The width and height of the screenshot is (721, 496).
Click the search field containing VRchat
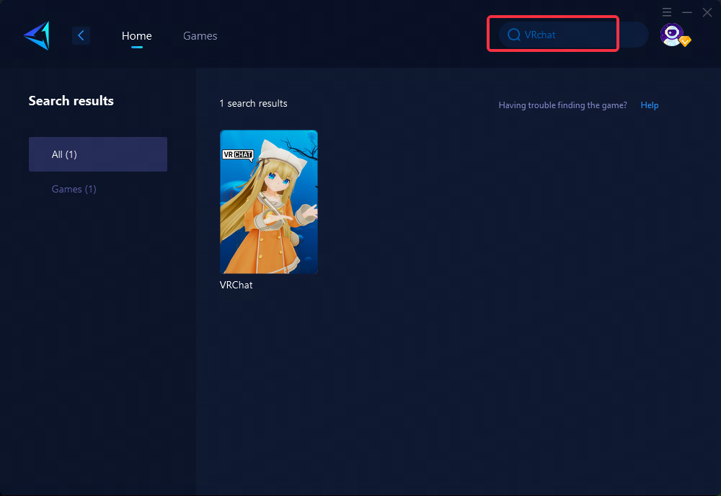[x=573, y=35]
